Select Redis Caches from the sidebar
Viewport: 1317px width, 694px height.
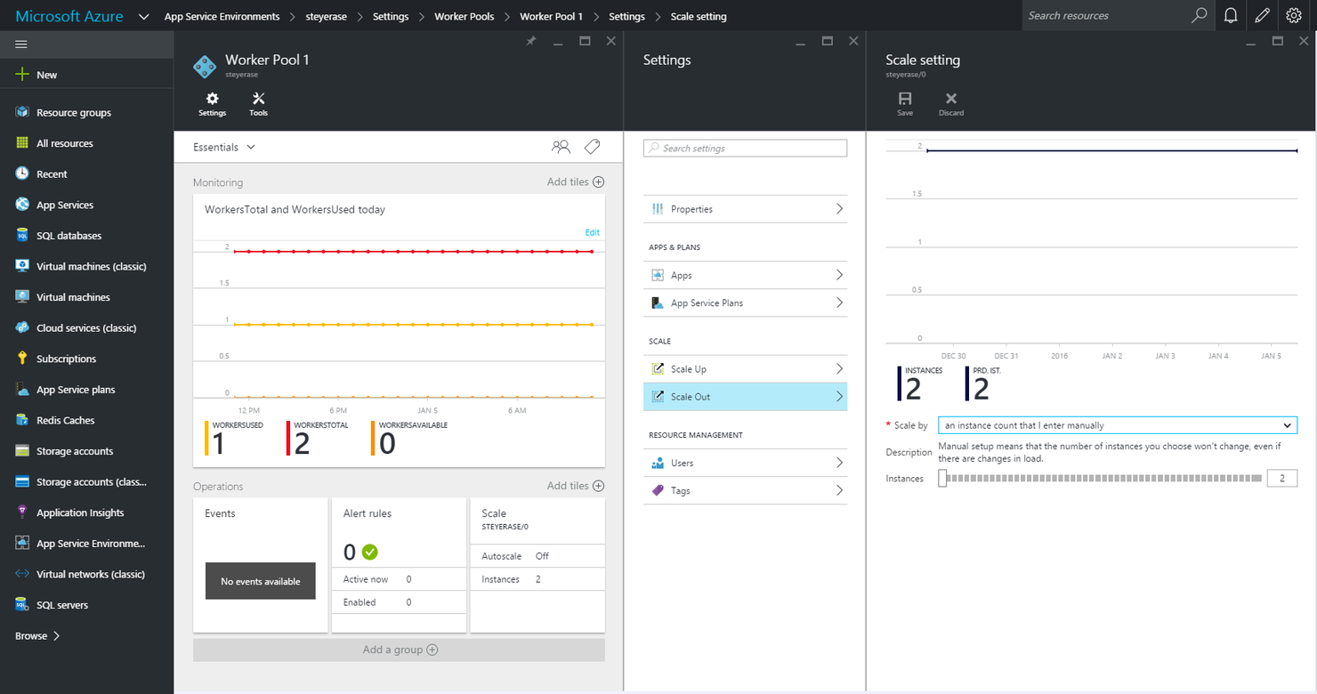coord(64,419)
